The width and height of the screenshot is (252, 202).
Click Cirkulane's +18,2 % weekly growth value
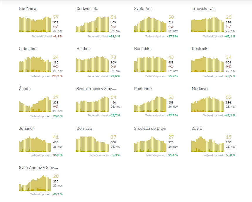(57, 76)
